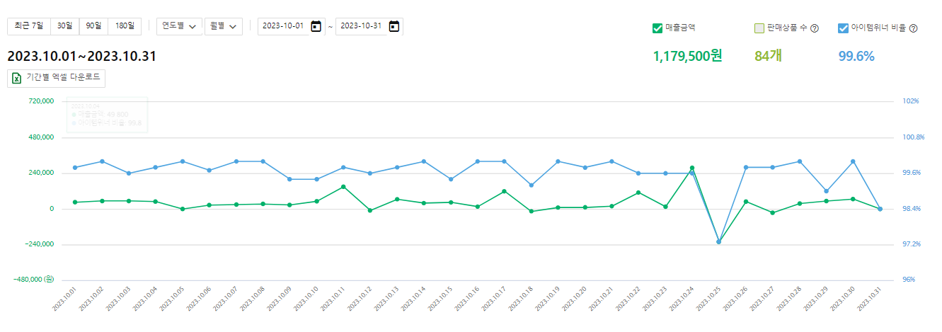Switch to the 90일 period
The width and height of the screenshot is (942, 332).
(x=93, y=26)
